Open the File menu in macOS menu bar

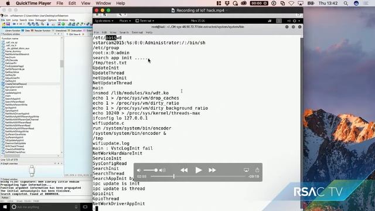pyautogui.click(x=60, y=3)
